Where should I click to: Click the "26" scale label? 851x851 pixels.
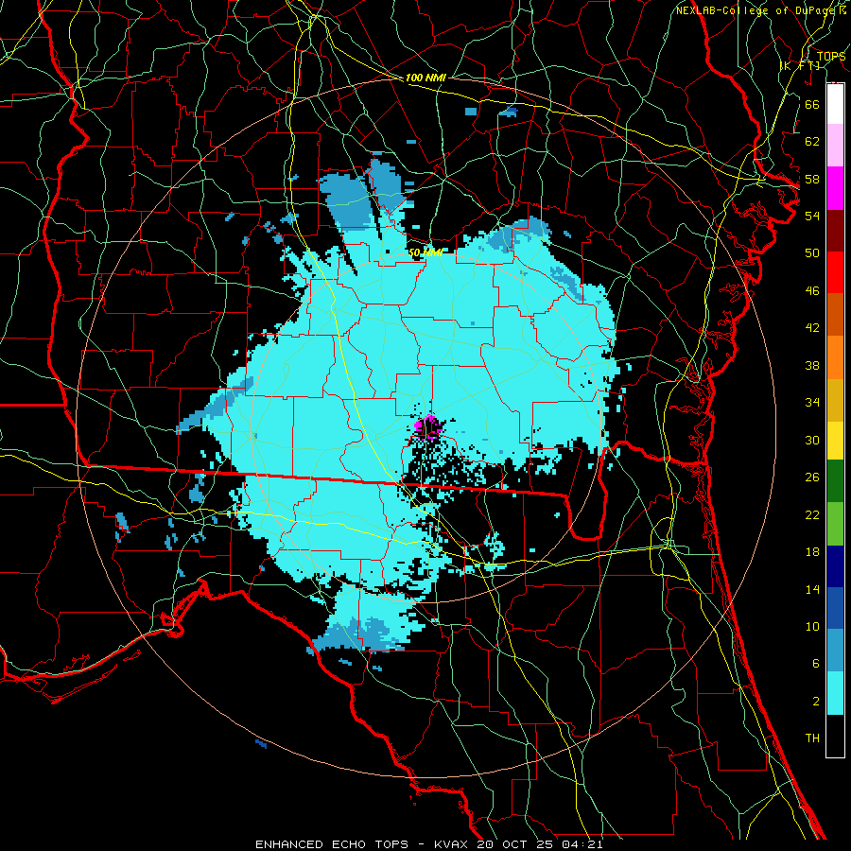coord(812,478)
